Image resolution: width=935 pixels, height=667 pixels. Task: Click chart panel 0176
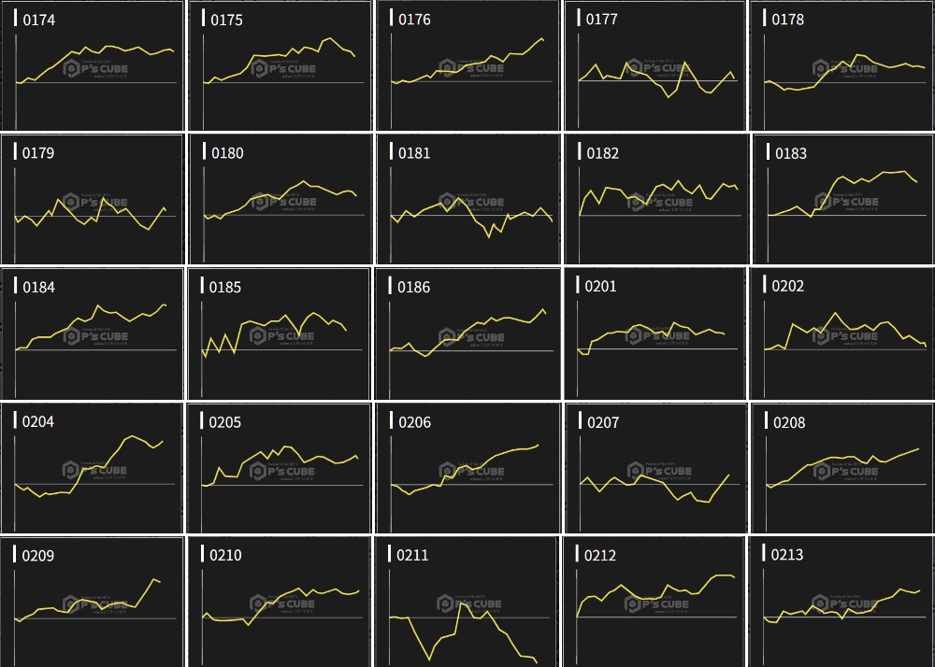point(467,65)
